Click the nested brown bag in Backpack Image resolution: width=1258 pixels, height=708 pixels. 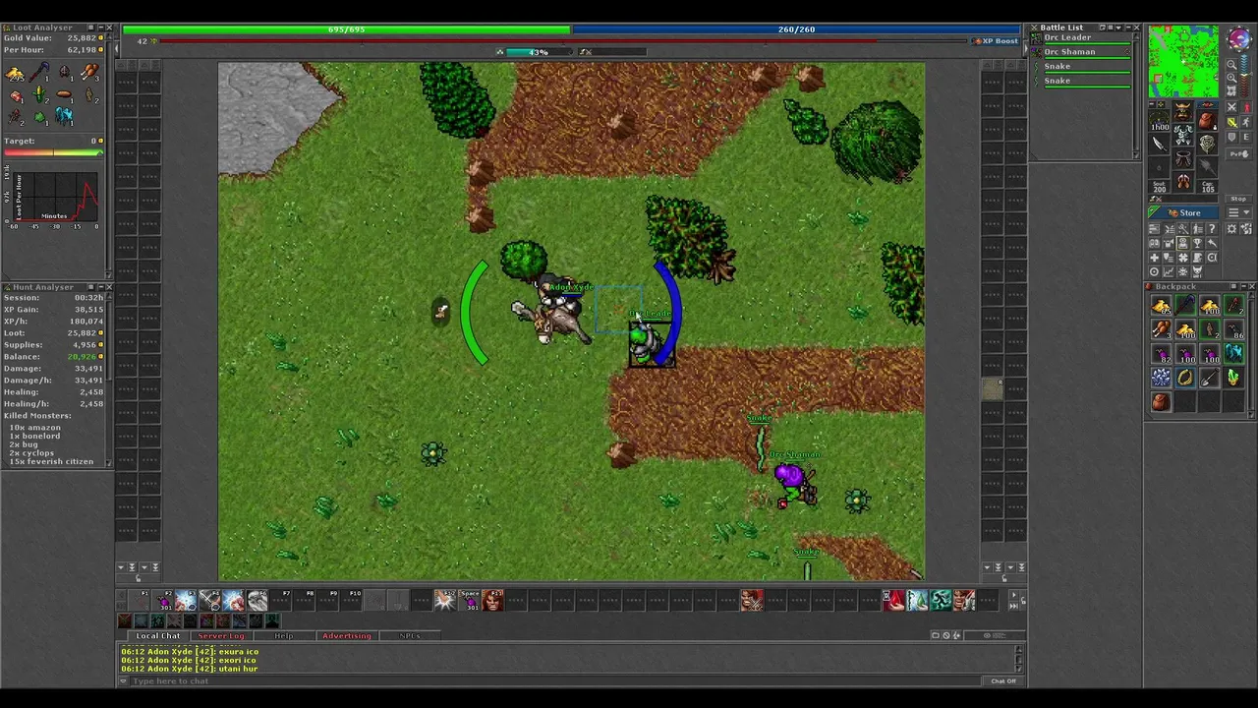coord(1161,401)
